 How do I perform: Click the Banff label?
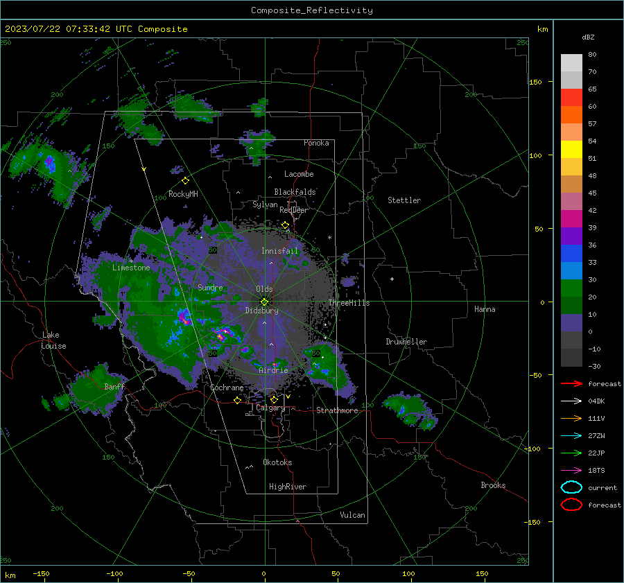tap(114, 386)
